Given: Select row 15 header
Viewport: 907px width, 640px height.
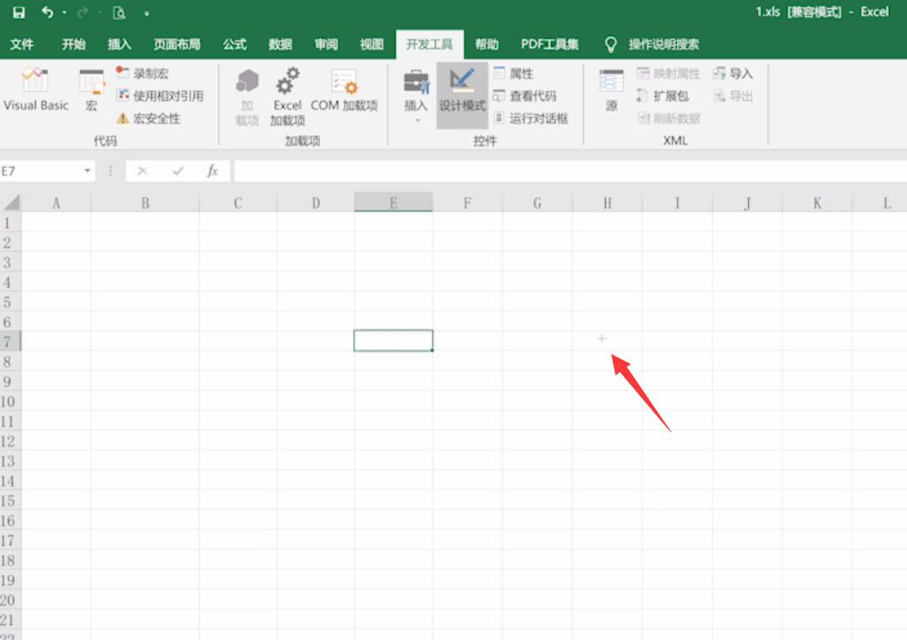Looking at the screenshot, I should click(10, 500).
